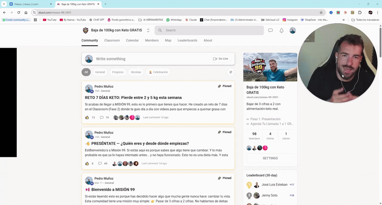The height and width of the screenshot is (205, 382).
Task: Open the tab search dropdown arrow
Action: (4, 4)
